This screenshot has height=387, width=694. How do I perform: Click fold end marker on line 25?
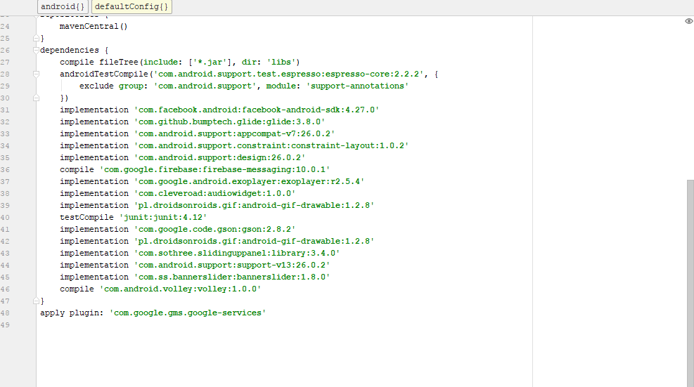point(37,39)
